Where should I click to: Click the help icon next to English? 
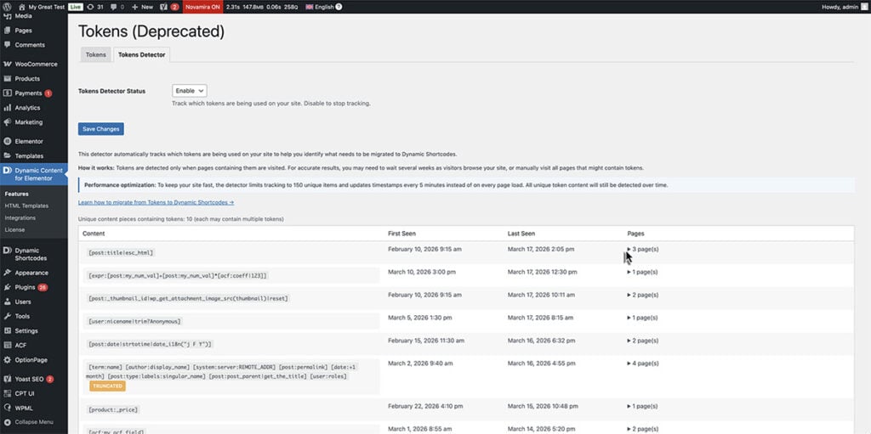pyautogui.click(x=339, y=6)
